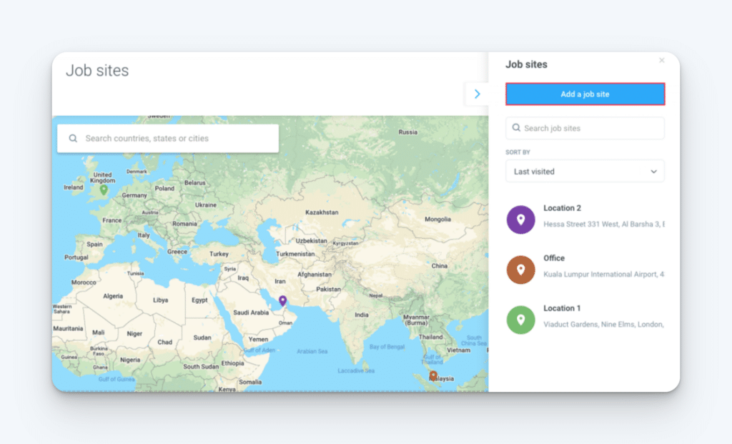The height and width of the screenshot is (444, 732).
Task: Open the Last visited sort dropdown
Action: (x=585, y=172)
